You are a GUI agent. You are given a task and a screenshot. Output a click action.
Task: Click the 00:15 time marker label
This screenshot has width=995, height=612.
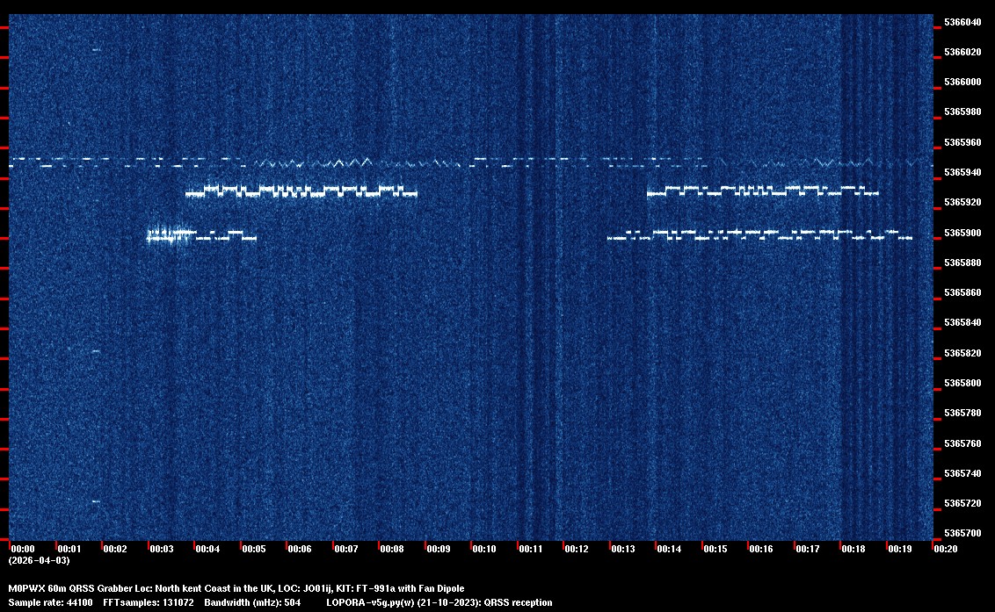coord(715,549)
